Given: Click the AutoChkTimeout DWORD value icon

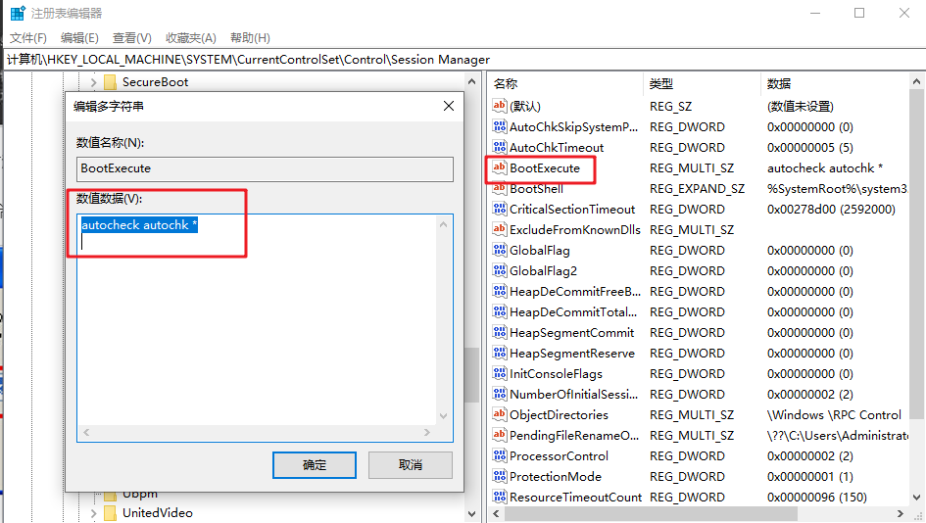Looking at the screenshot, I should point(500,148).
